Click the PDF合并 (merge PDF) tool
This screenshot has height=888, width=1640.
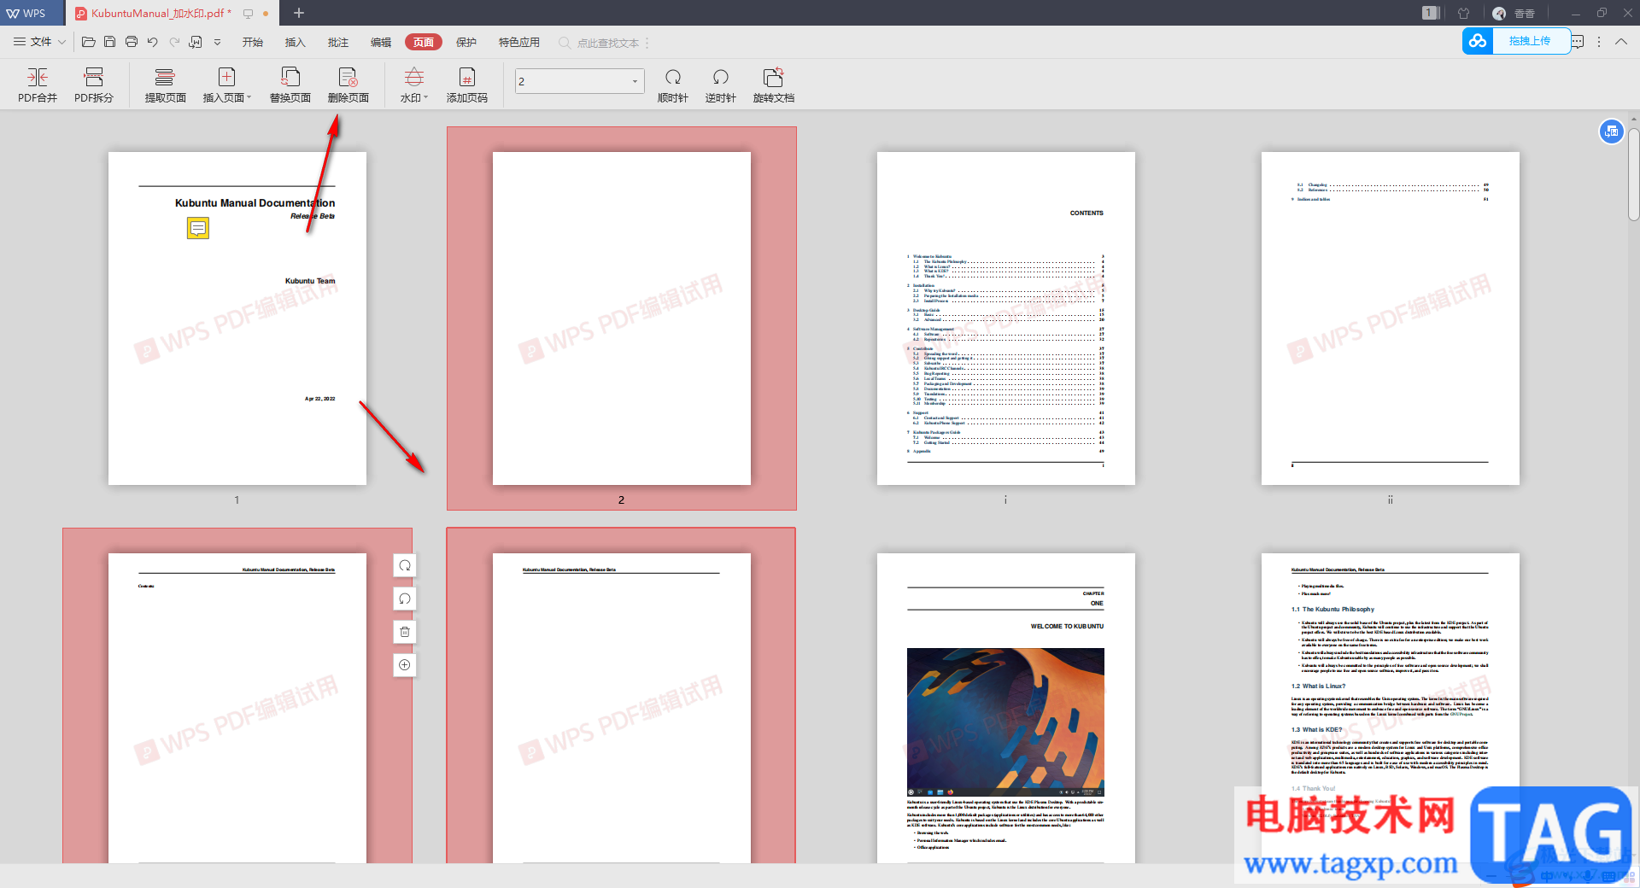point(38,85)
